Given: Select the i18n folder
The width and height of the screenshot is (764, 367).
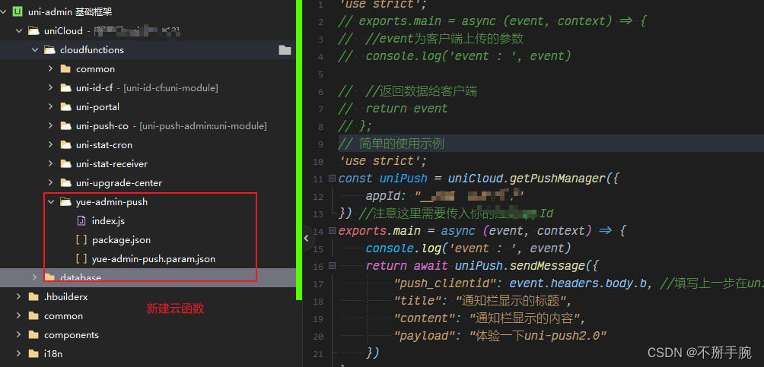Looking at the screenshot, I should coord(53,354).
